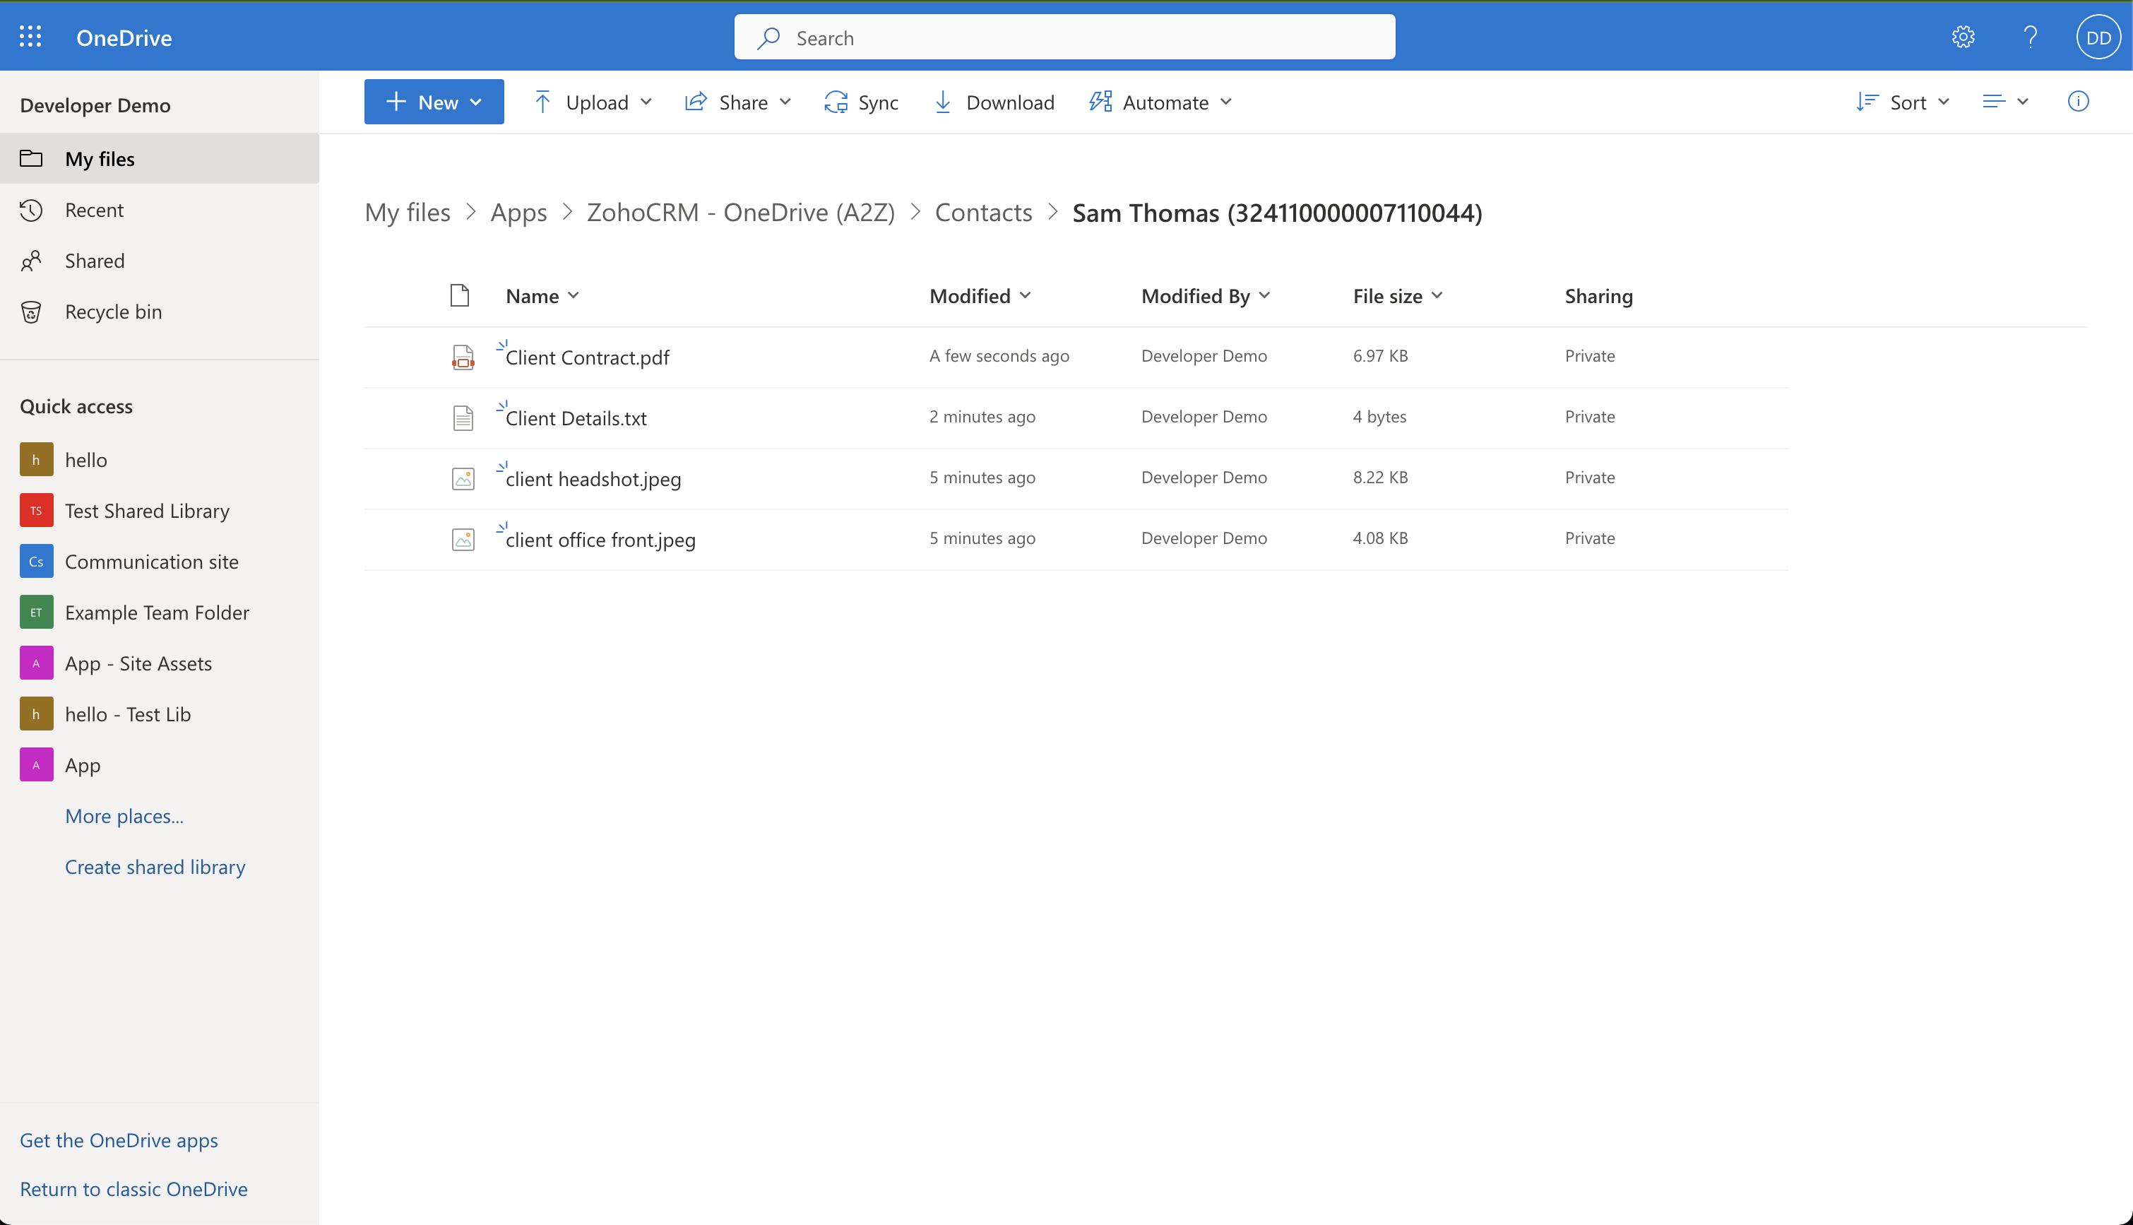The height and width of the screenshot is (1225, 2133).
Task: Click the TS Test Shared Library tile icon
Action: point(36,511)
